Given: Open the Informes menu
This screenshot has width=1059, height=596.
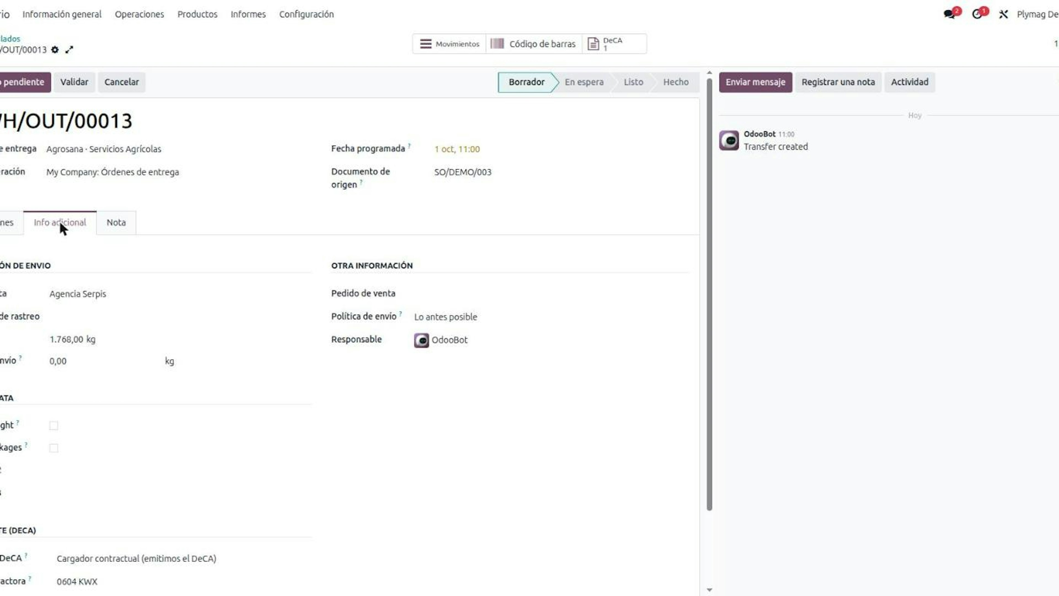Looking at the screenshot, I should click(x=248, y=14).
